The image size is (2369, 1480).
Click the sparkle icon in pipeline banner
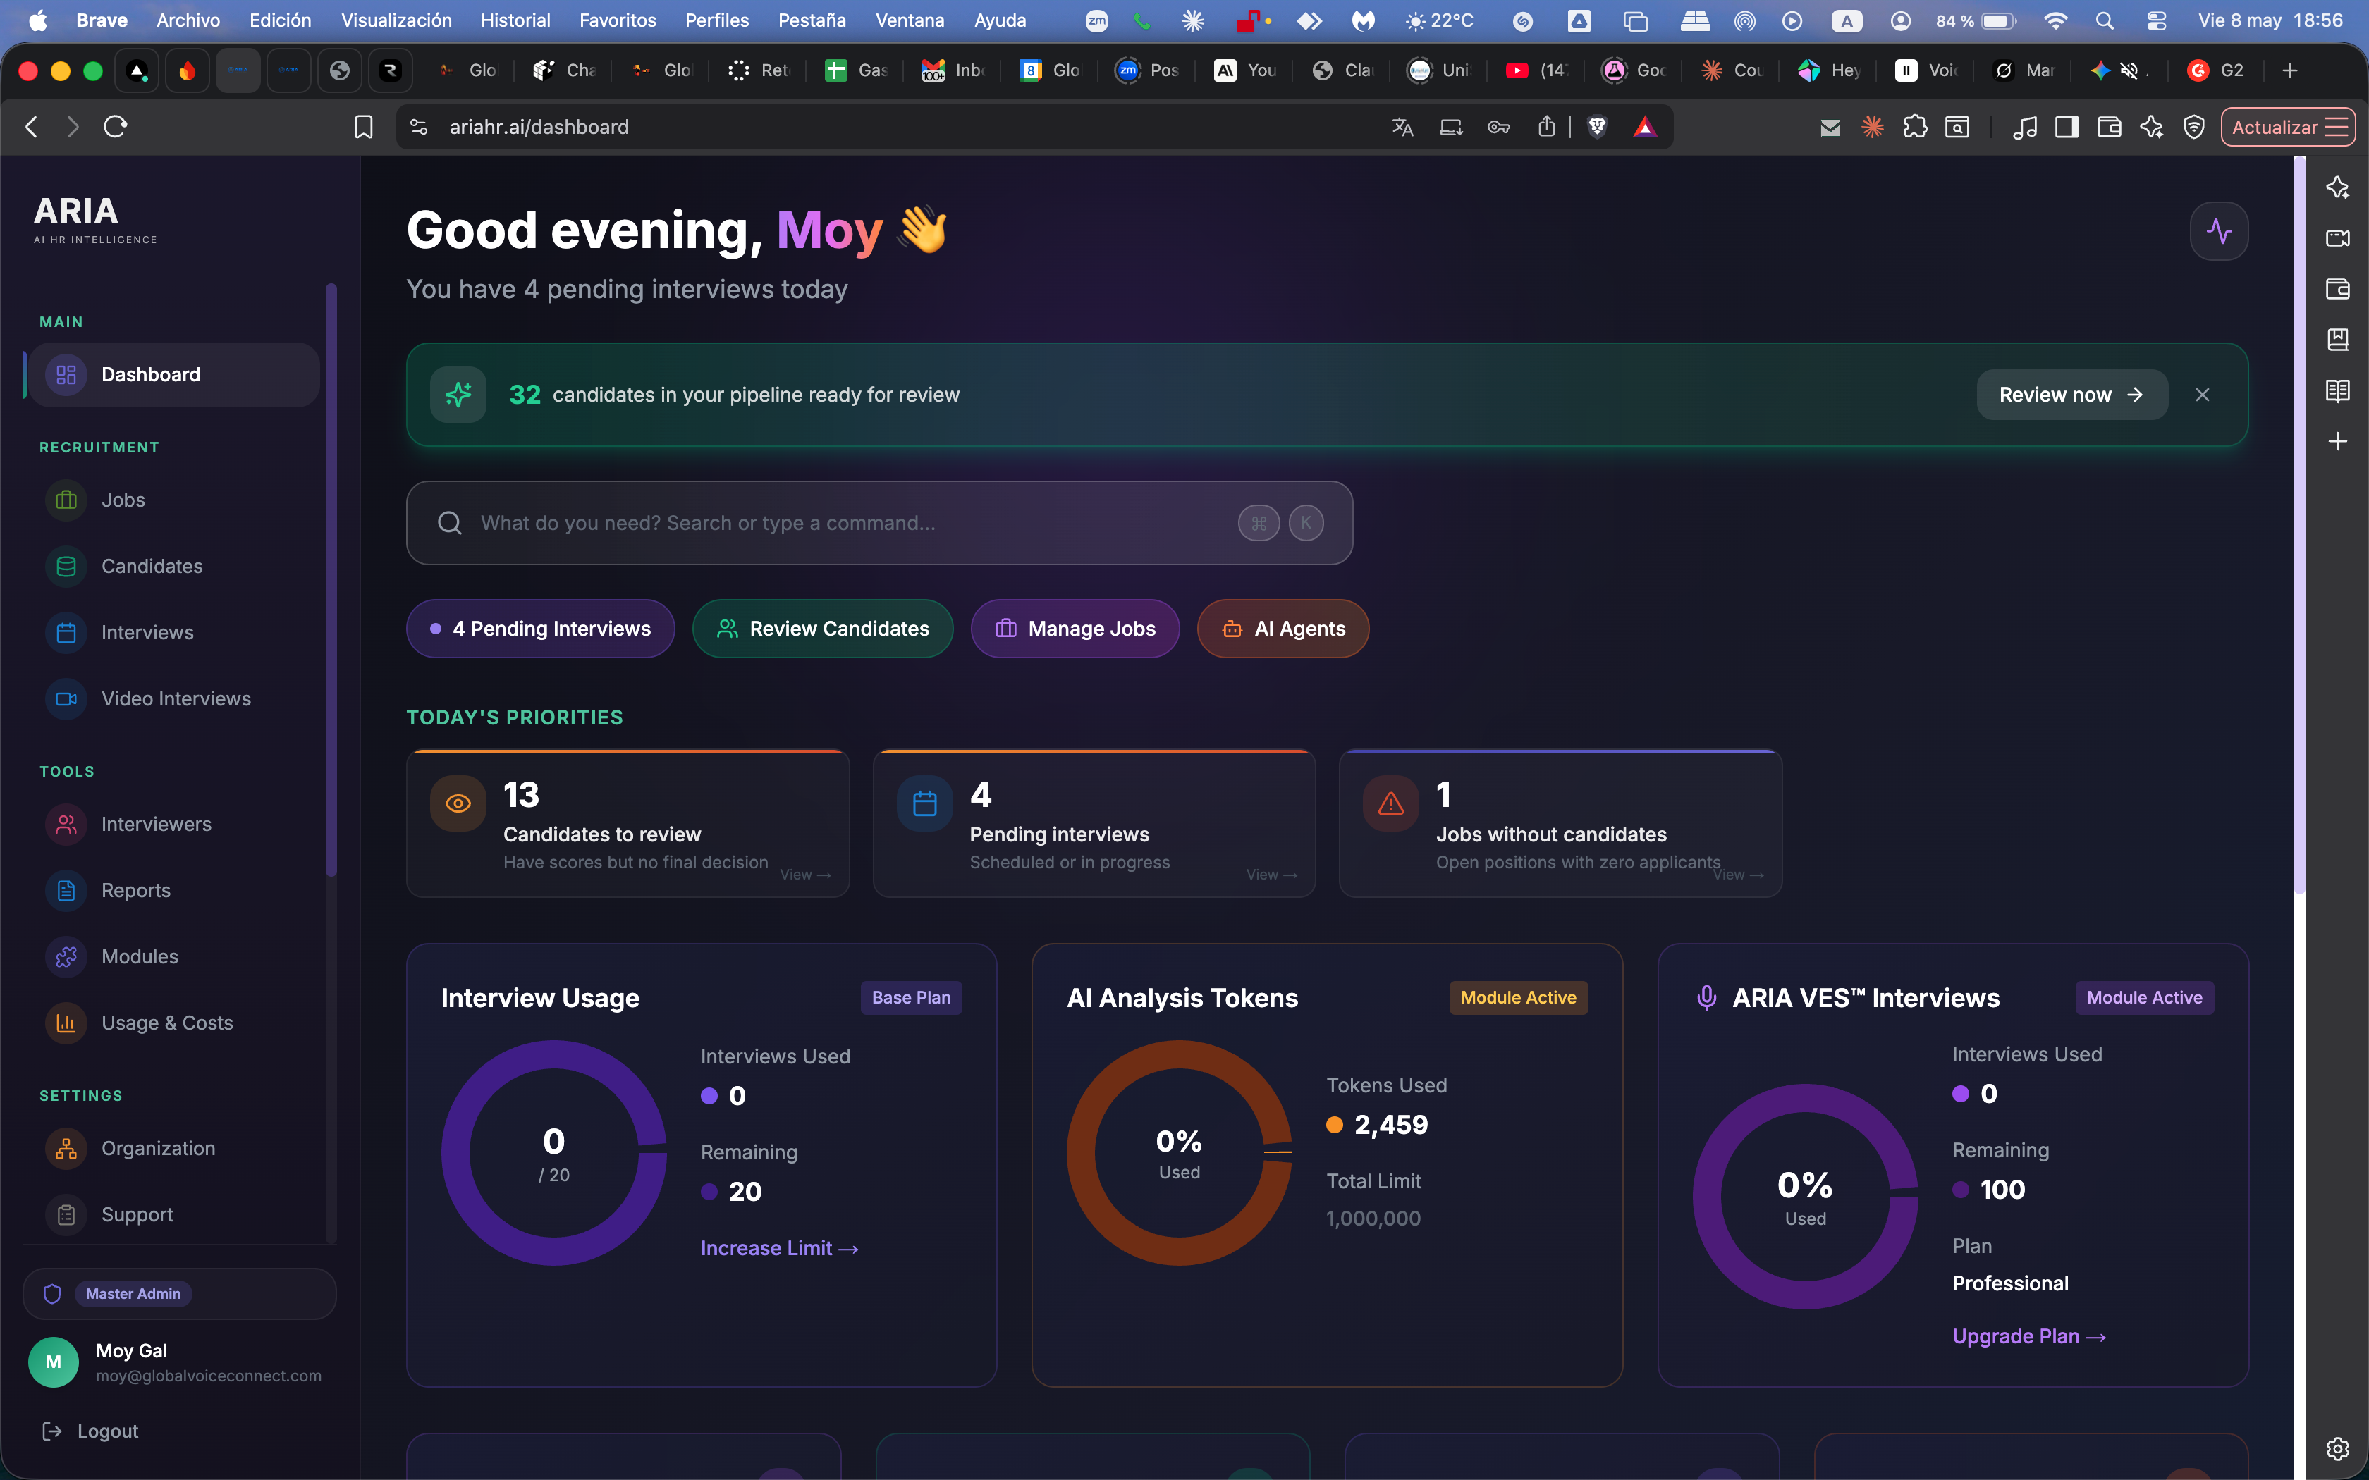point(458,395)
